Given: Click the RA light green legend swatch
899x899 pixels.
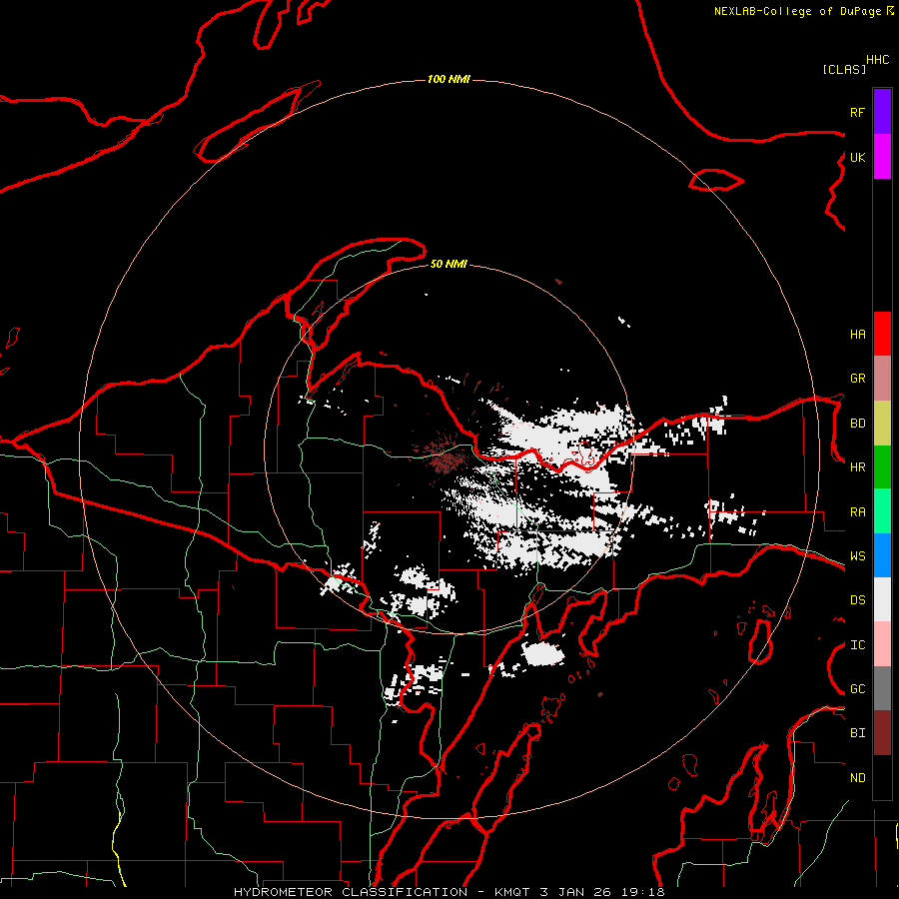Looking at the screenshot, I should coord(882,511).
